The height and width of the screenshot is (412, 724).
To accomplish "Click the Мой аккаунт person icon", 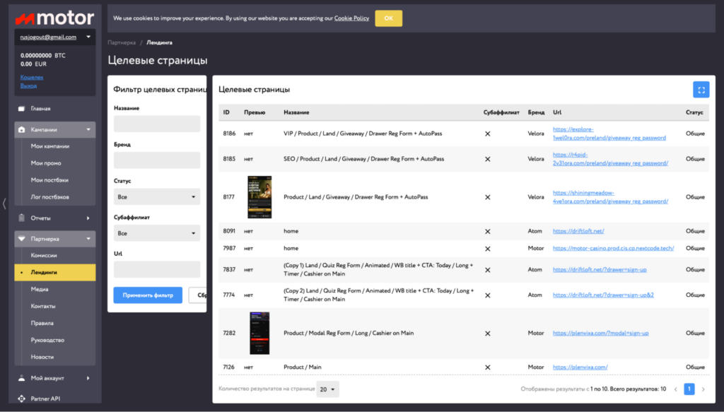I will click(22, 378).
